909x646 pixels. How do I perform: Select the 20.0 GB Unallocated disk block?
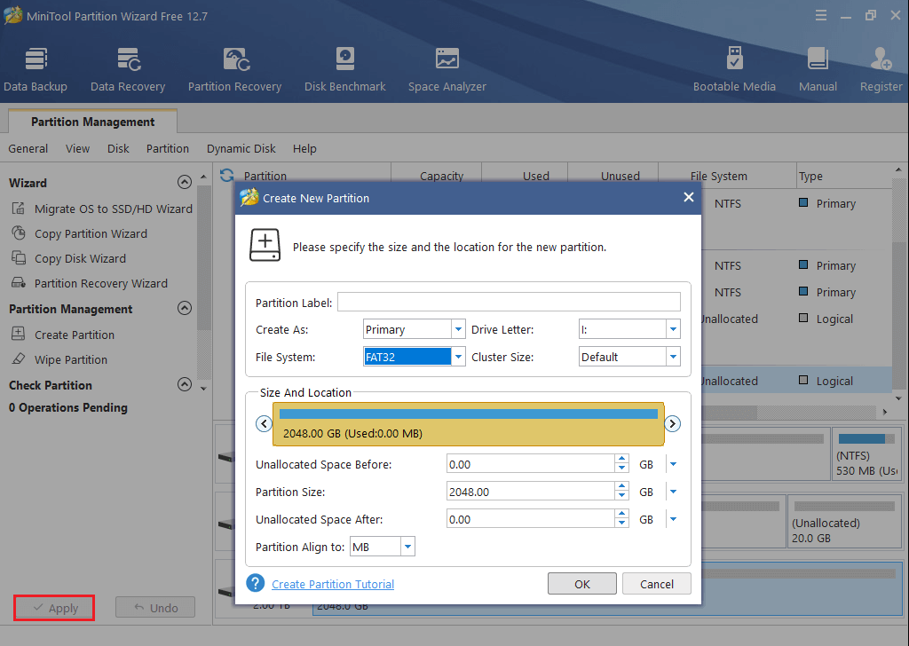point(844,521)
